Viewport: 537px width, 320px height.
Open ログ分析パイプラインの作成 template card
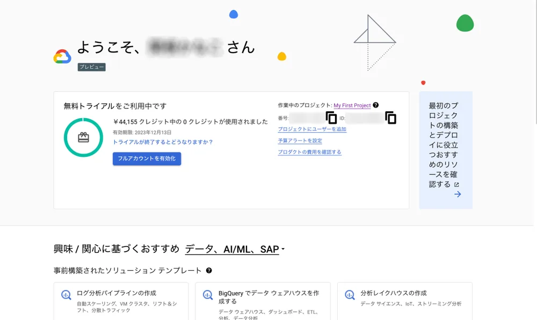121,301
